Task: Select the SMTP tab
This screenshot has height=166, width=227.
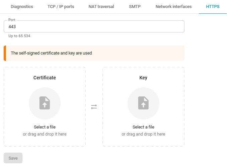Action: click(x=135, y=7)
